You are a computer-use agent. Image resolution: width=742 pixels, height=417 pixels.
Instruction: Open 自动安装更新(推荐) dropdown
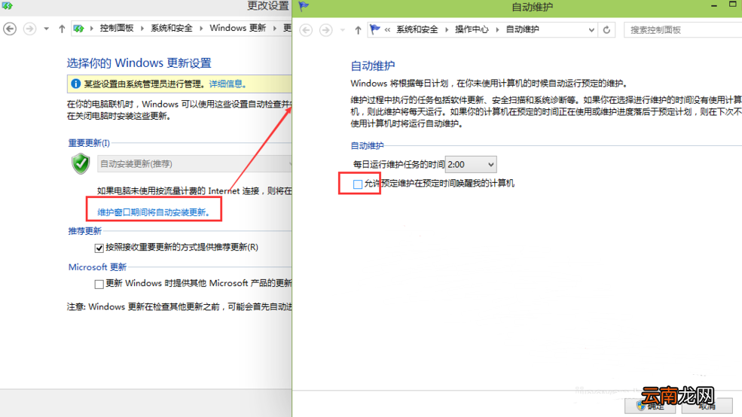[x=194, y=163]
